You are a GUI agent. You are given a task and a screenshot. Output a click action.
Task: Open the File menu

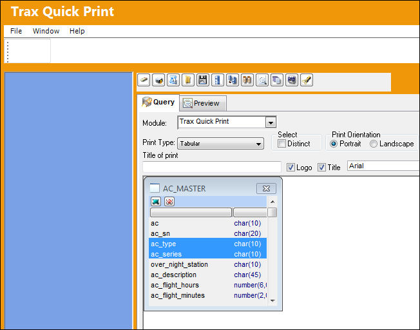pyautogui.click(x=16, y=31)
